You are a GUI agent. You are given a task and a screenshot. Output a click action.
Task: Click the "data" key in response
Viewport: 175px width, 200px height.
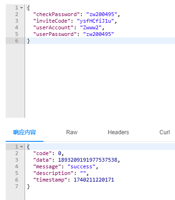click(43, 160)
